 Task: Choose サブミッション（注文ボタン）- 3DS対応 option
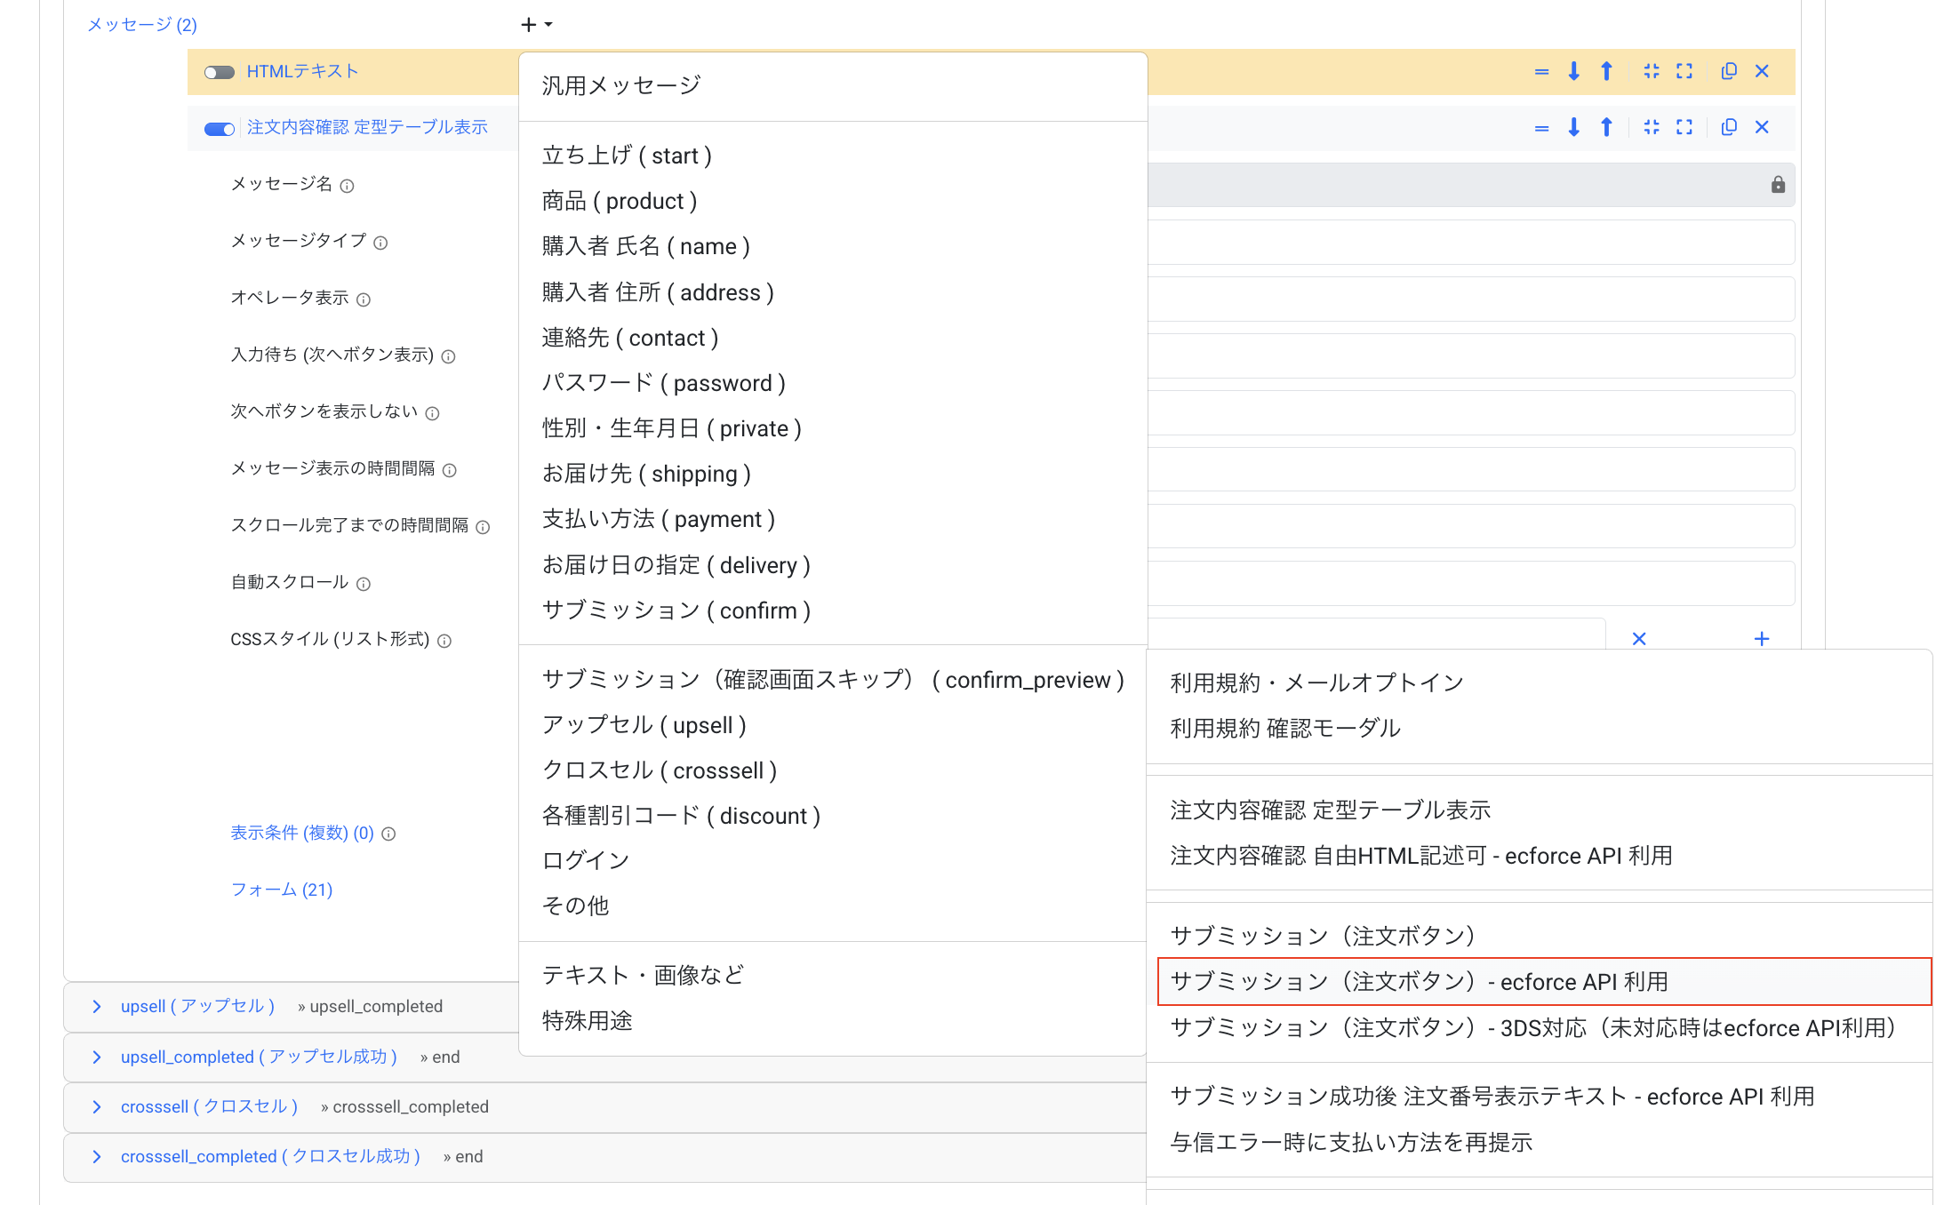pyautogui.click(x=1540, y=1028)
